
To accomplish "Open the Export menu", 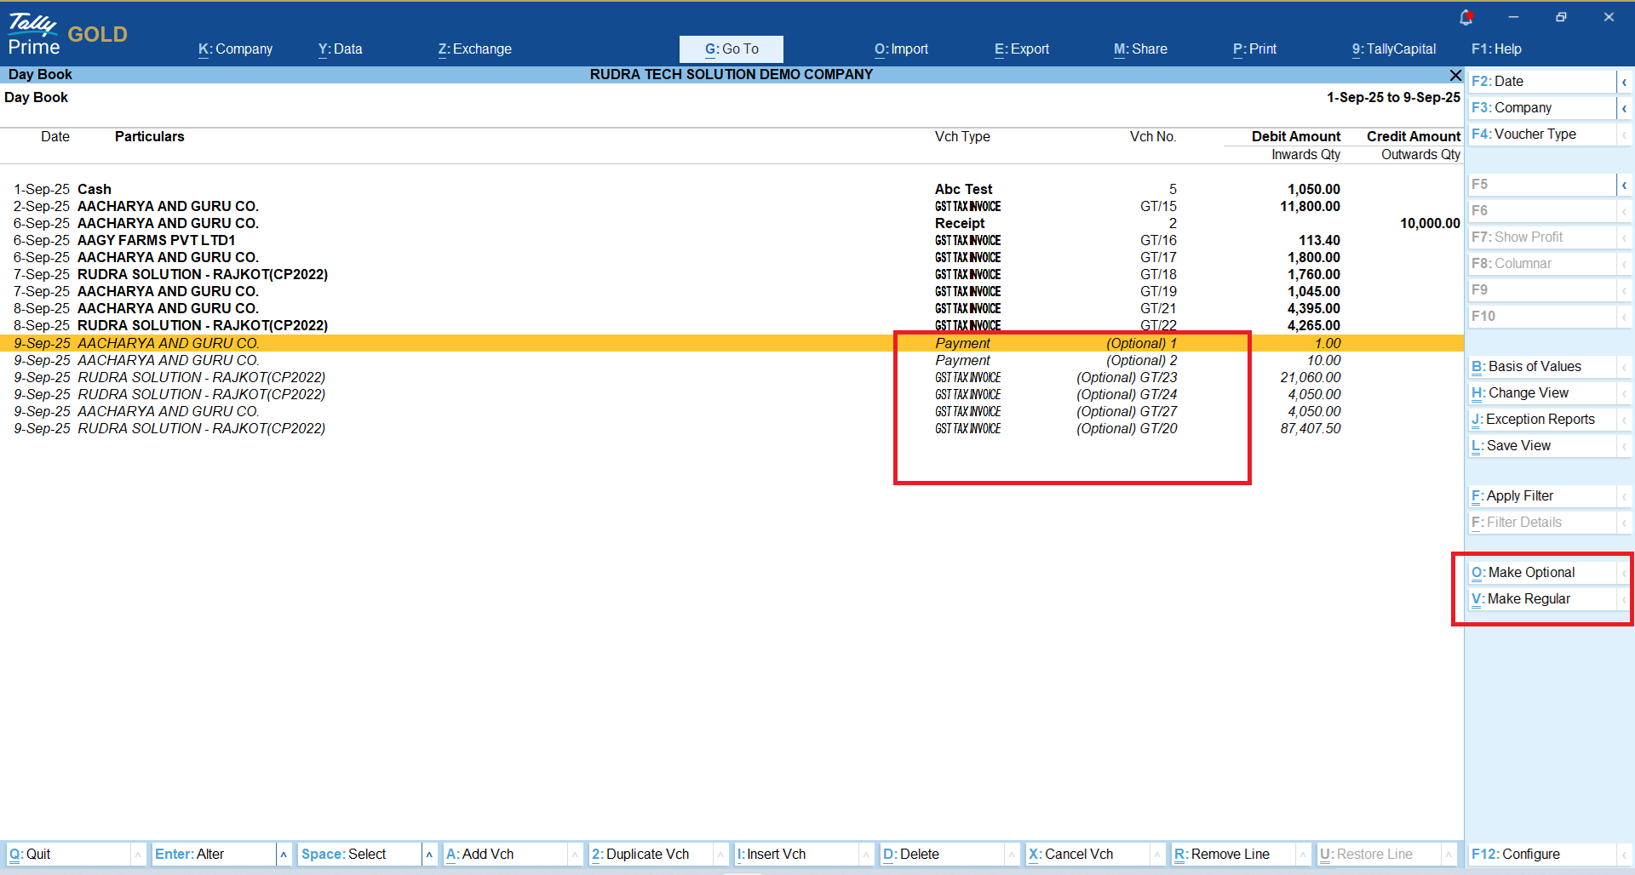I will (1021, 49).
